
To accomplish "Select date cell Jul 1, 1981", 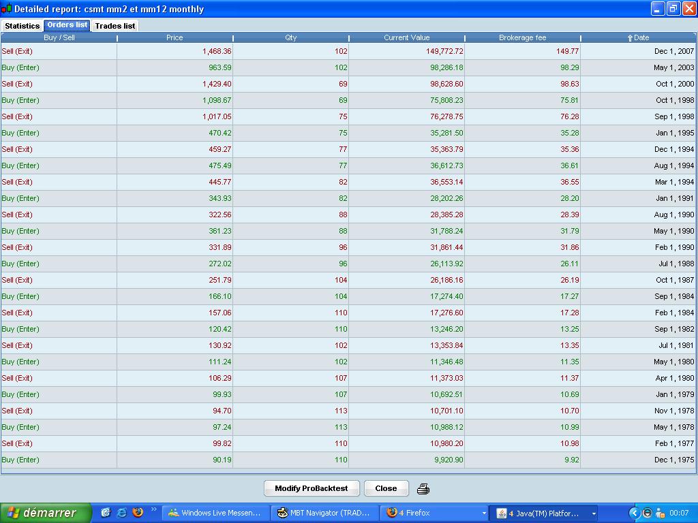I will (638, 345).
